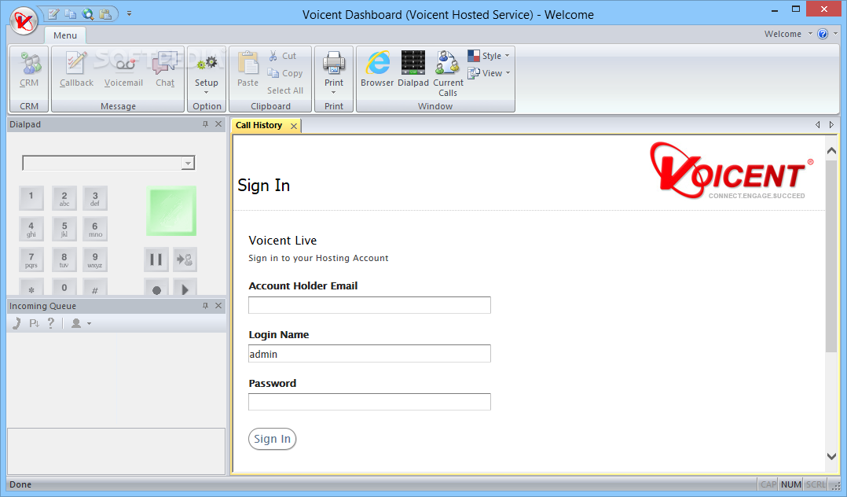
Task: Select the Menu ribbon tab
Action: (64, 35)
